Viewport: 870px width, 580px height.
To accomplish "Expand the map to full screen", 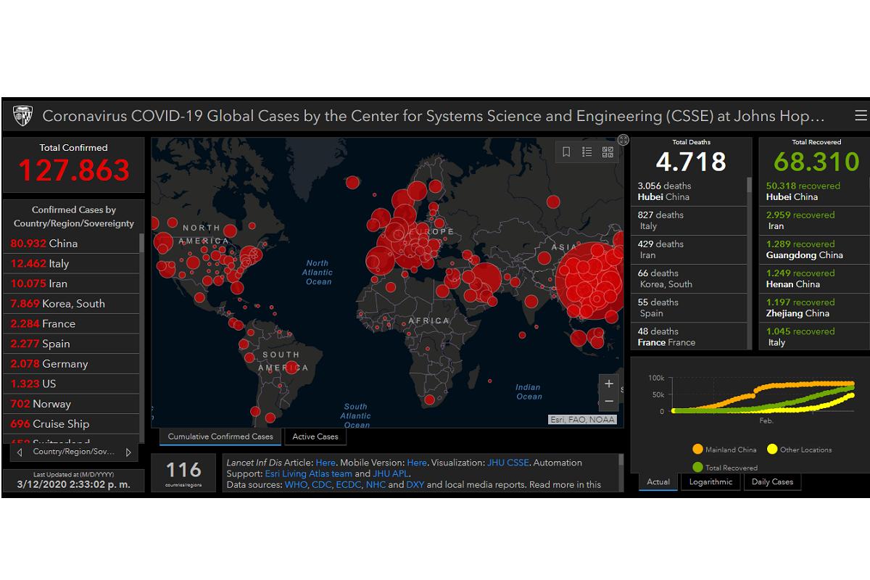I will pyautogui.click(x=623, y=140).
